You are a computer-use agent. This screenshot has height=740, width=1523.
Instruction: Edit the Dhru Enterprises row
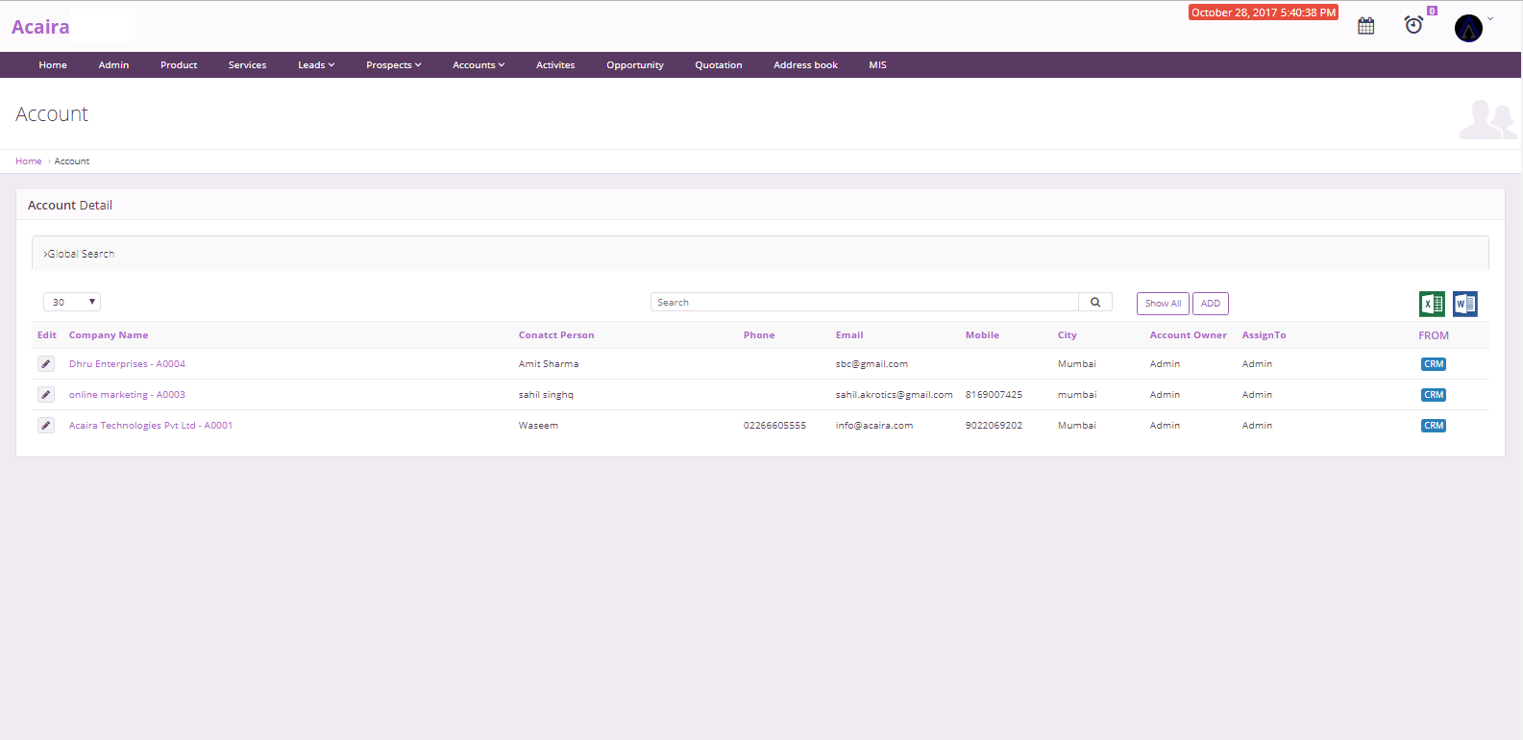[x=46, y=364]
